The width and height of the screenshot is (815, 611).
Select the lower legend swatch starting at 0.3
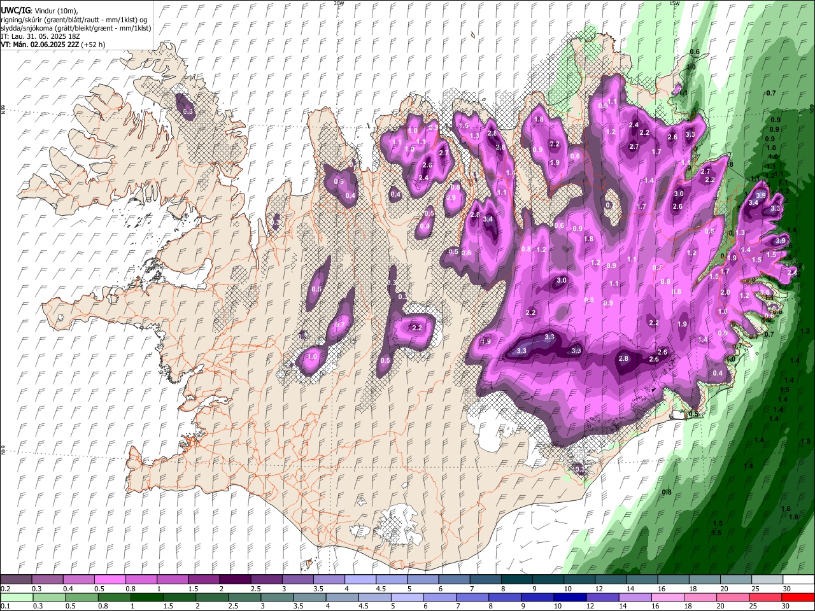point(49,598)
